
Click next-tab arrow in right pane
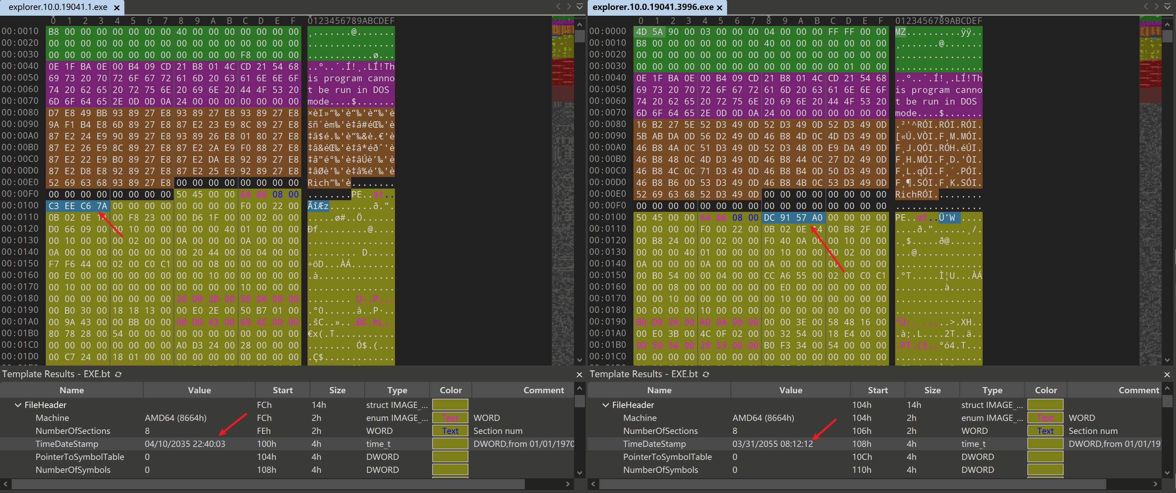coord(1157,6)
